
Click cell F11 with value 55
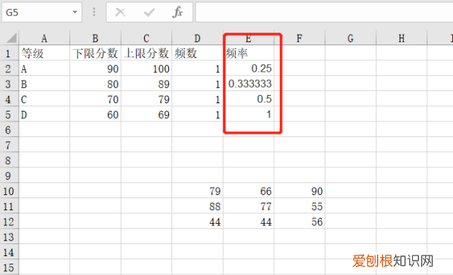point(300,206)
